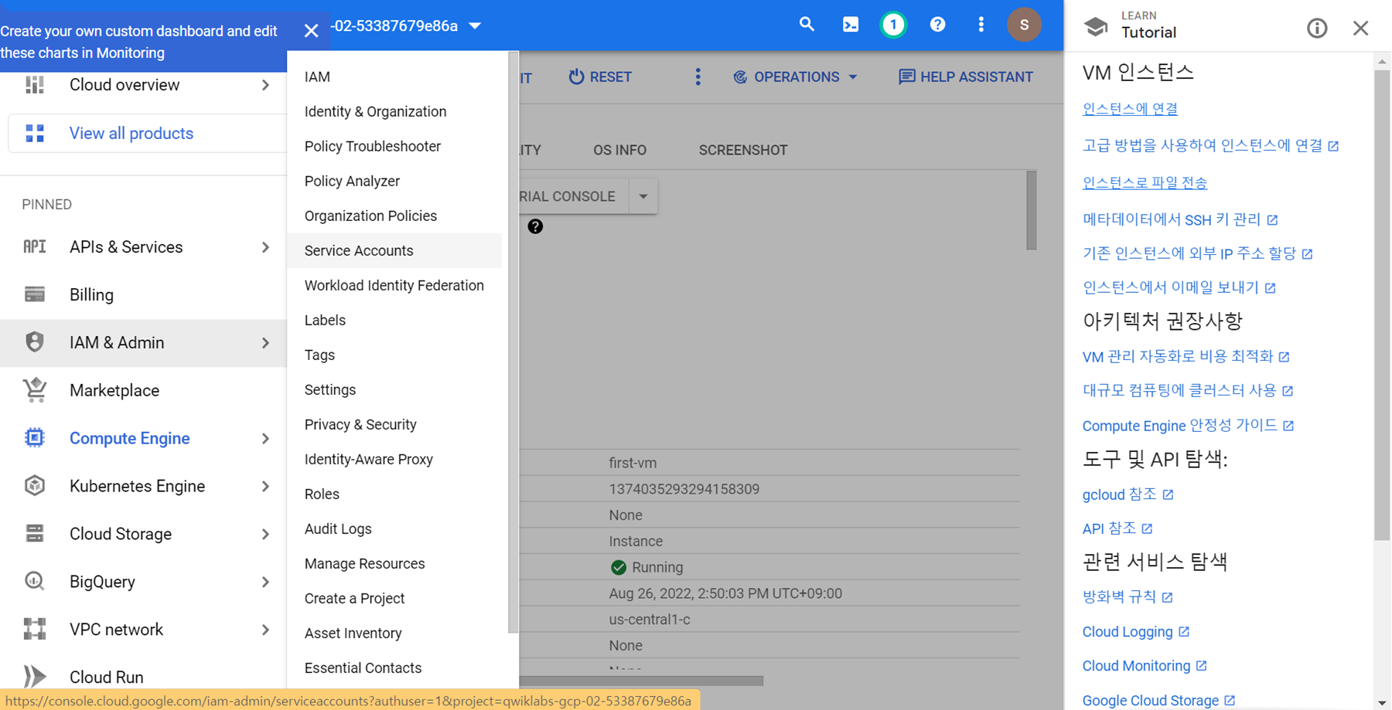This screenshot has width=1392, height=710.
Task: Open the gcloud 참조 link
Action: point(1128,494)
